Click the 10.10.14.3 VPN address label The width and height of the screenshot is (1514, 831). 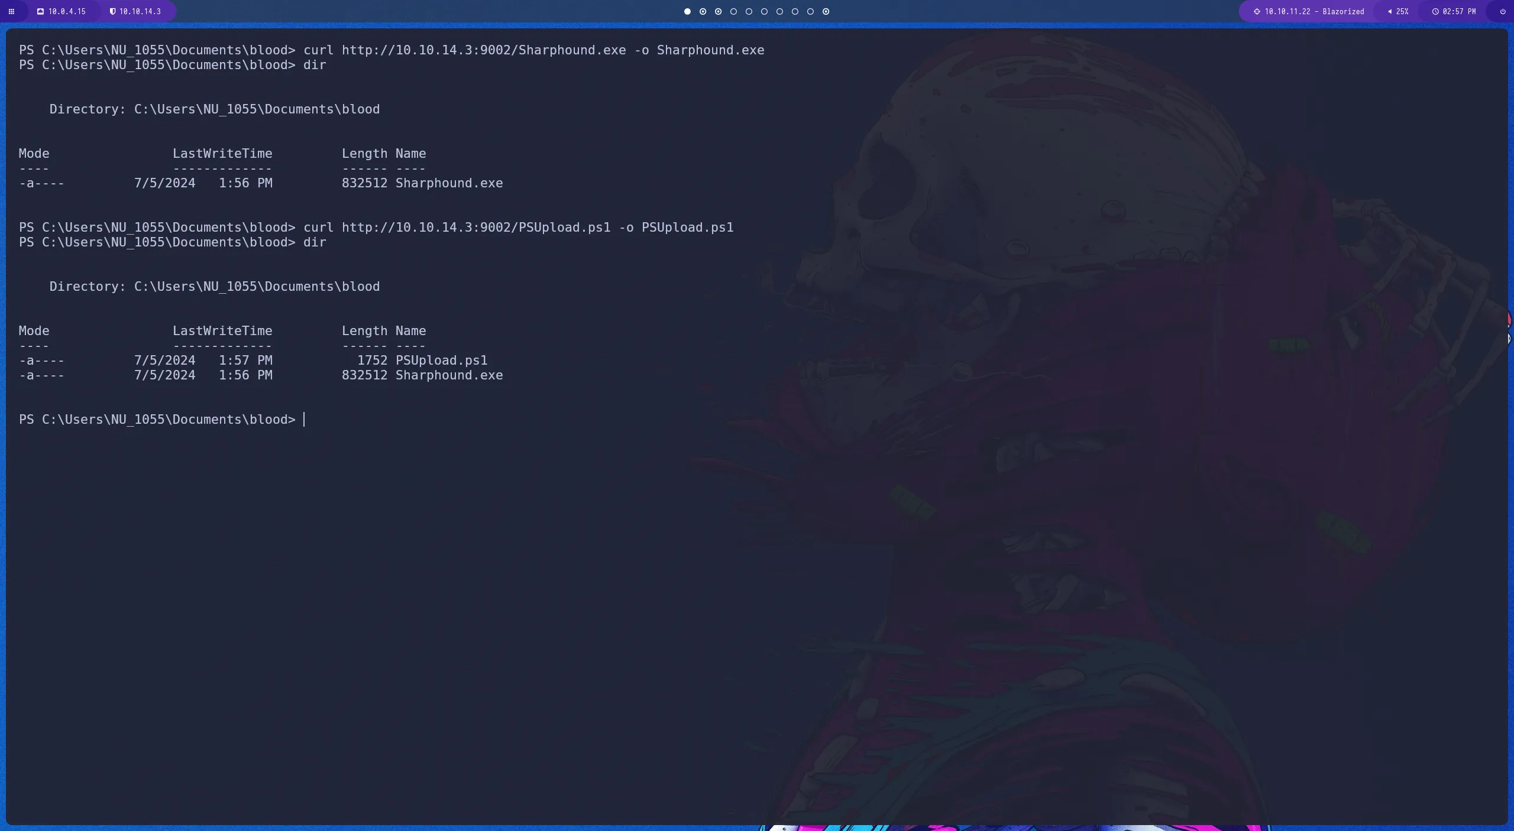click(x=140, y=11)
